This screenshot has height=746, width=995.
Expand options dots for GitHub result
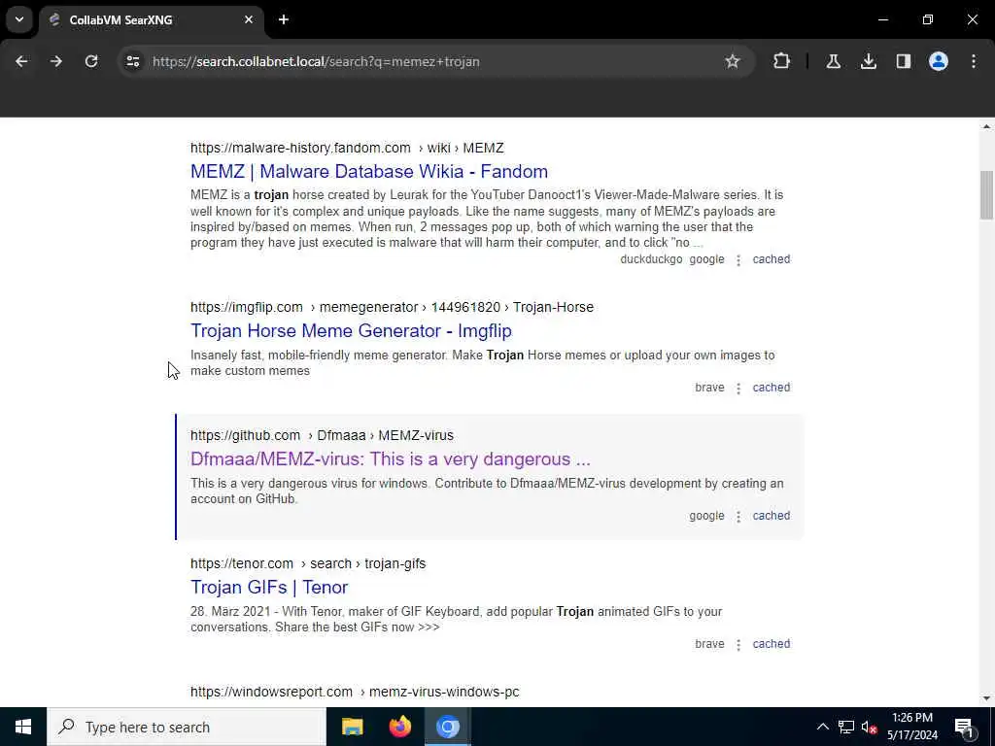pyautogui.click(x=738, y=517)
